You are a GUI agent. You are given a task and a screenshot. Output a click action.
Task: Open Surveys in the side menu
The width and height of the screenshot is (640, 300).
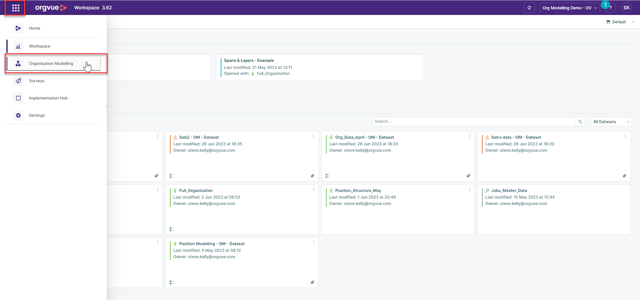pos(37,81)
